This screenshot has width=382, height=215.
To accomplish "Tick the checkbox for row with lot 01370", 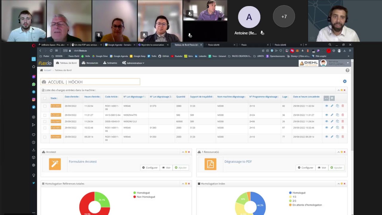I will click(45, 106).
